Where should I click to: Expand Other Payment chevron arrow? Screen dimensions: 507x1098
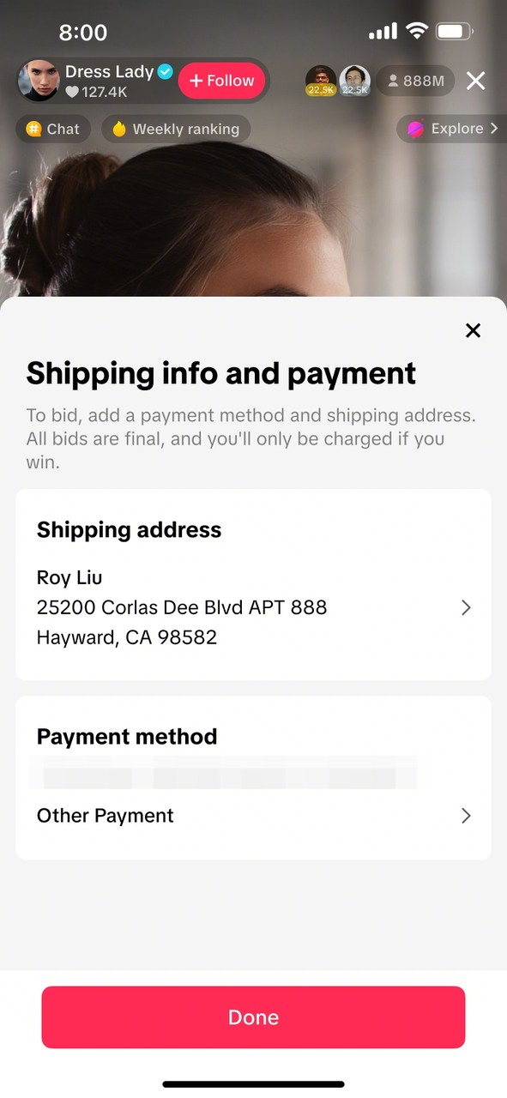[466, 815]
